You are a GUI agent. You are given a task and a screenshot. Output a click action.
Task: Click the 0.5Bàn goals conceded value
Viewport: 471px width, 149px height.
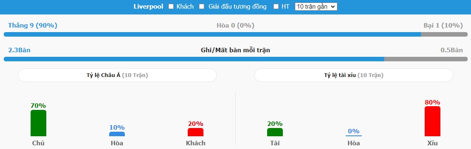point(452,50)
